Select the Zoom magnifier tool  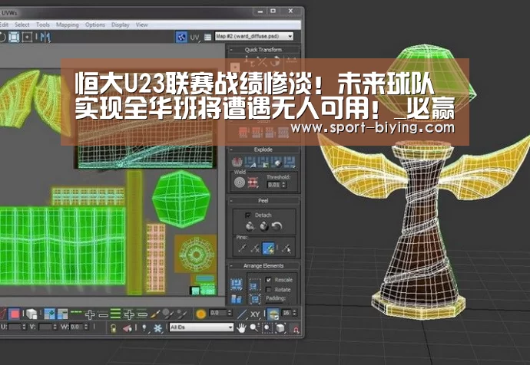coord(254,328)
